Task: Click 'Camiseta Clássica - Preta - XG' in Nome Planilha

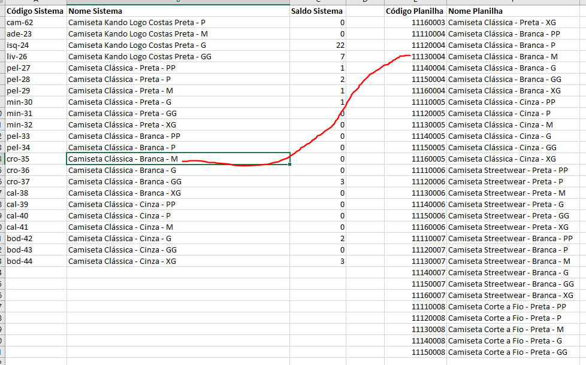Action: click(x=502, y=22)
